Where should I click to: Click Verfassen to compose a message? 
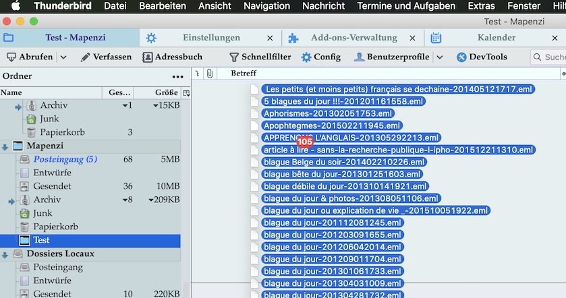click(x=106, y=57)
